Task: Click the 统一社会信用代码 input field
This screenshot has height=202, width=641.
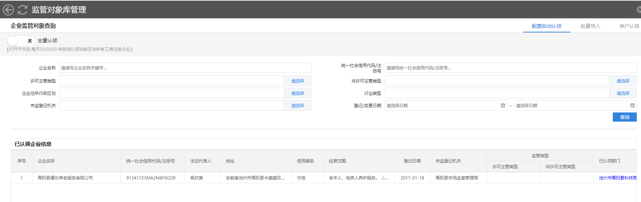Action: (510, 68)
